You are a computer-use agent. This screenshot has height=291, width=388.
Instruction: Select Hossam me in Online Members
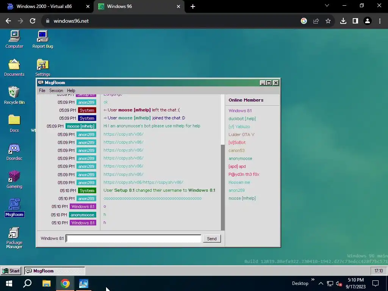click(x=239, y=182)
